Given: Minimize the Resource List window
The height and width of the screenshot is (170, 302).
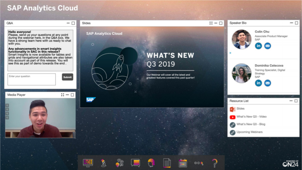Looking at the screenshot, I should [x=291, y=101].
